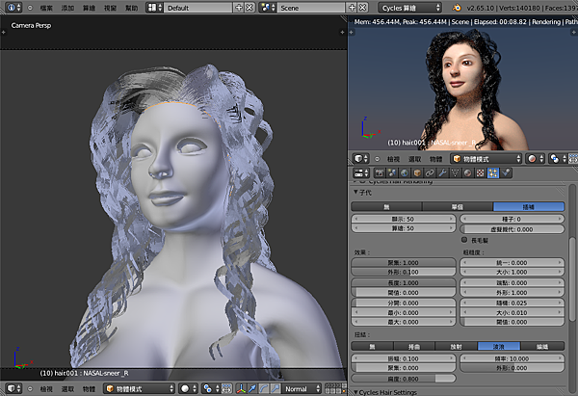Toggle the 3D manipulator axes icon in main viewport header
The image size is (578, 396).
241,388
